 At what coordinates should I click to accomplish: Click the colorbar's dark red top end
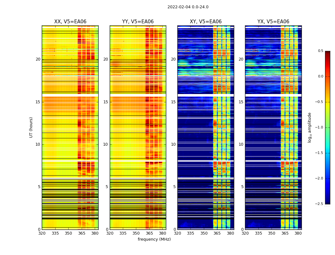[x=328, y=52]
